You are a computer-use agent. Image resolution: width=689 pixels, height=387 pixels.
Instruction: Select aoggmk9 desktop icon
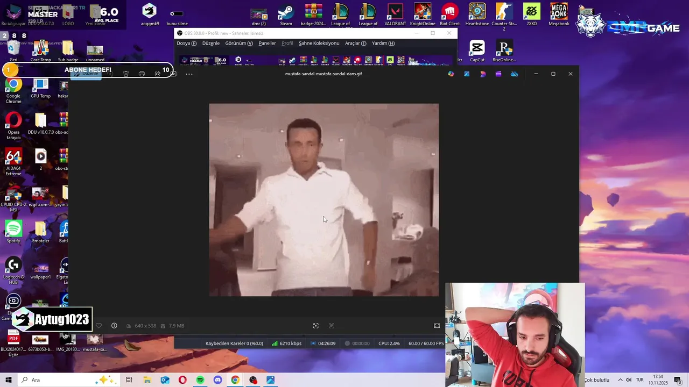[150, 15]
